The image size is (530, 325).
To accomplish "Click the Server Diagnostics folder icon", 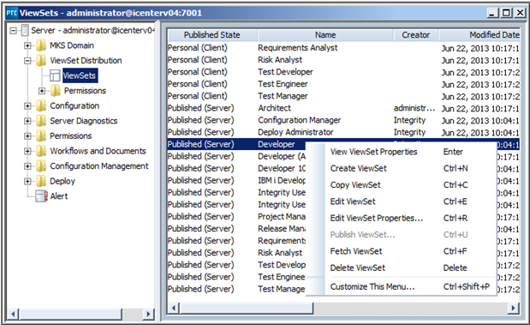I will coord(41,121).
